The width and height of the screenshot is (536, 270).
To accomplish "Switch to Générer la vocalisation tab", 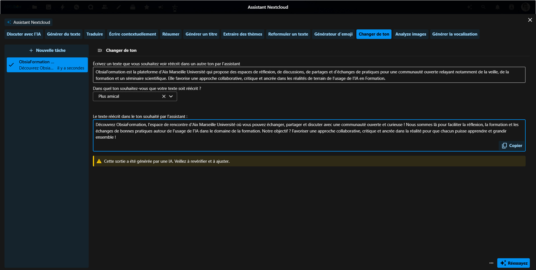I will click(x=454, y=34).
